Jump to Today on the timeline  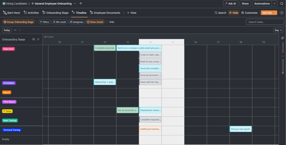tap(7, 30)
